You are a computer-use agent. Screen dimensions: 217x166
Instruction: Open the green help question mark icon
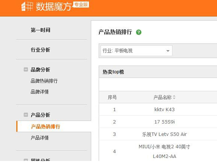pyautogui.click(x=139, y=32)
